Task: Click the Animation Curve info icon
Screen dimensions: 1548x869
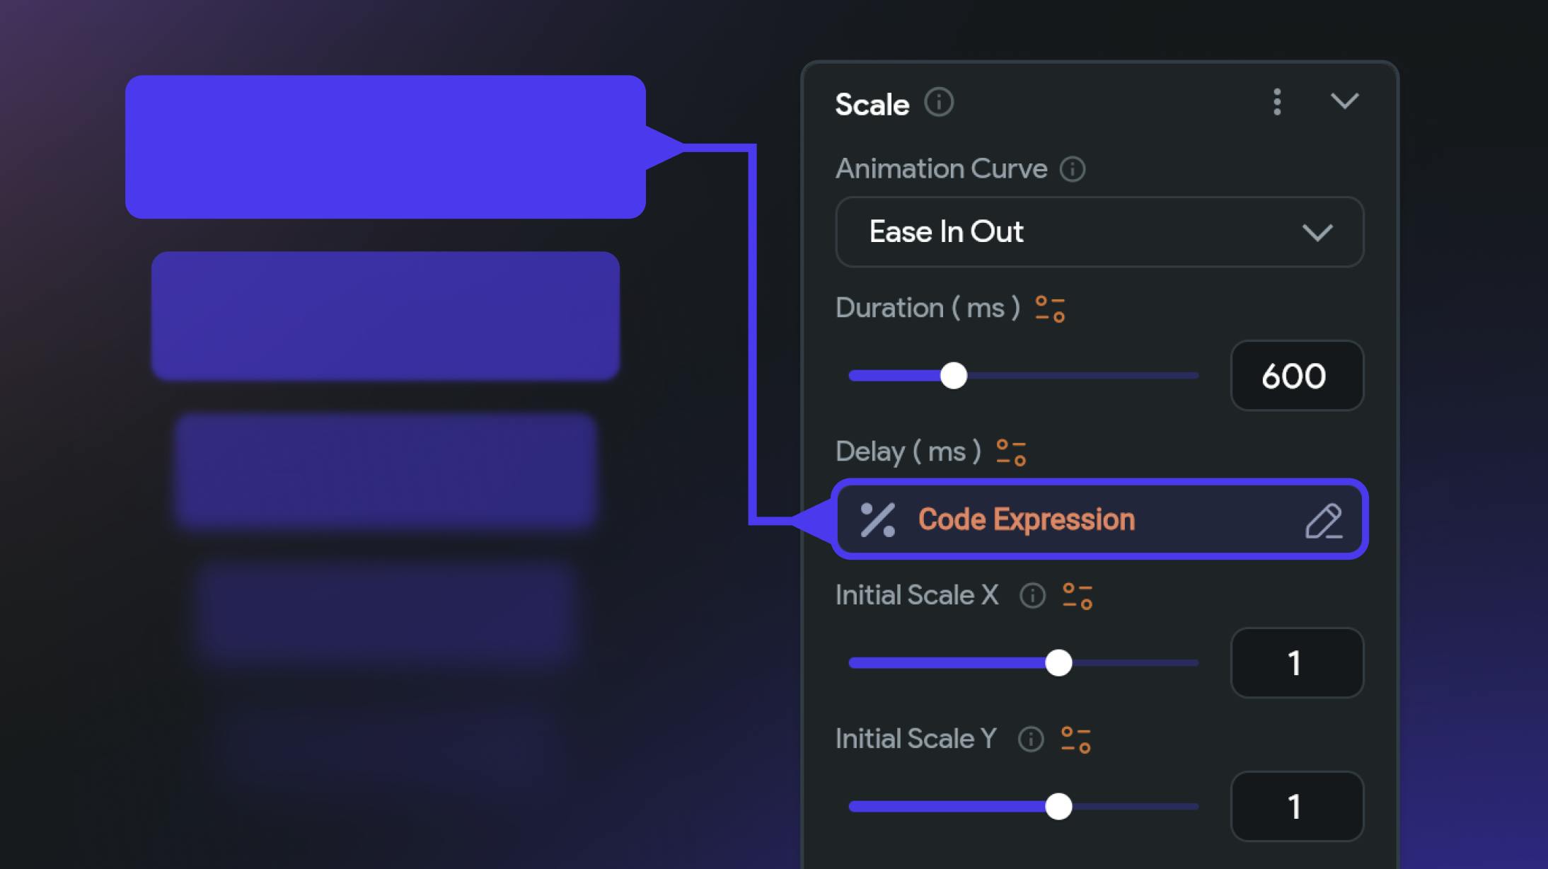Action: pyautogui.click(x=1073, y=169)
